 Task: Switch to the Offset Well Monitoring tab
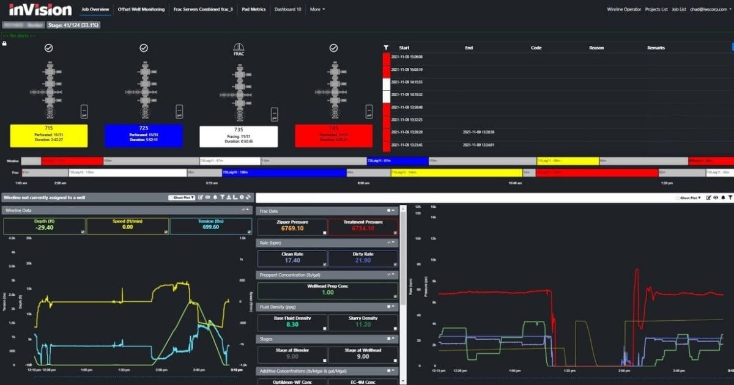[141, 10]
